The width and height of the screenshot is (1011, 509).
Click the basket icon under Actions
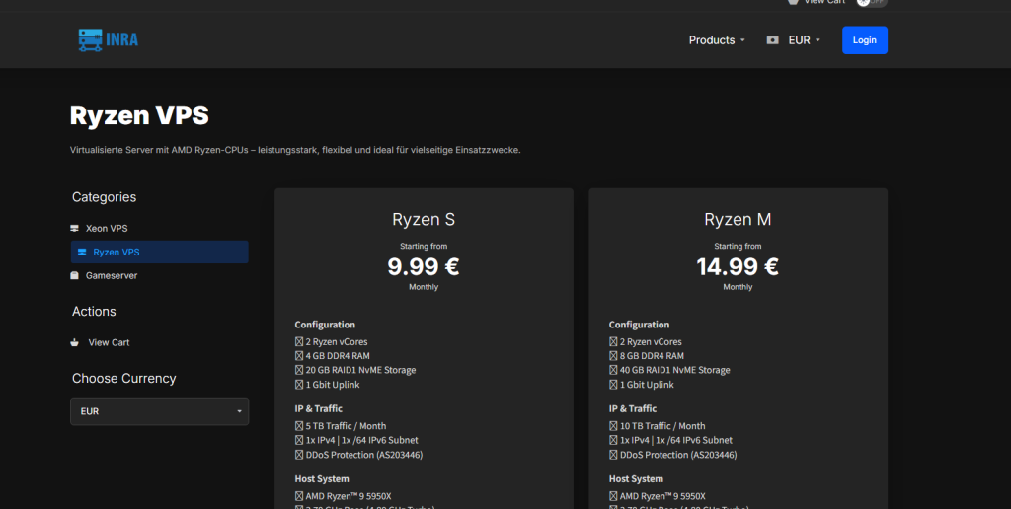coord(74,343)
